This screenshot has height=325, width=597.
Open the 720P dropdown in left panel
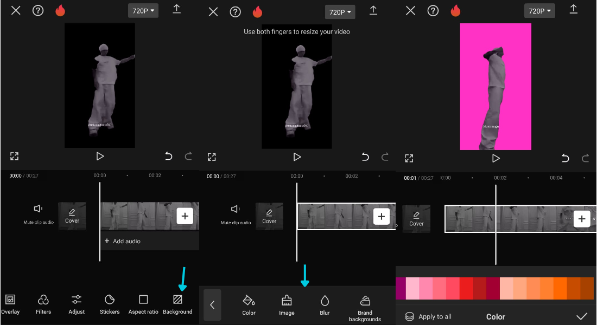click(143, 11)
